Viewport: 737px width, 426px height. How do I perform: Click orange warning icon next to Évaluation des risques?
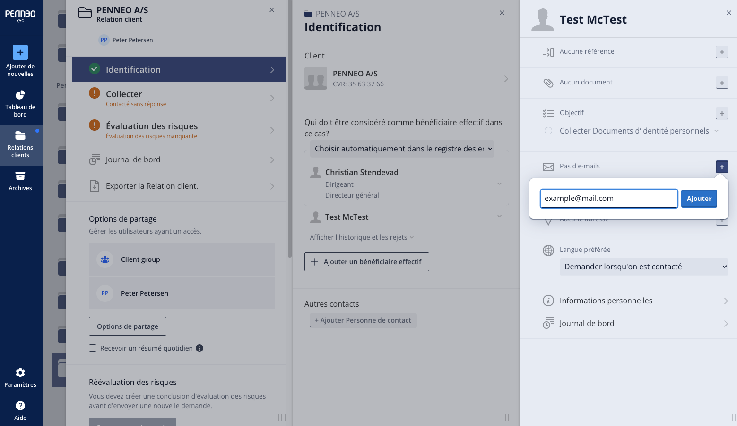(95, 125)
